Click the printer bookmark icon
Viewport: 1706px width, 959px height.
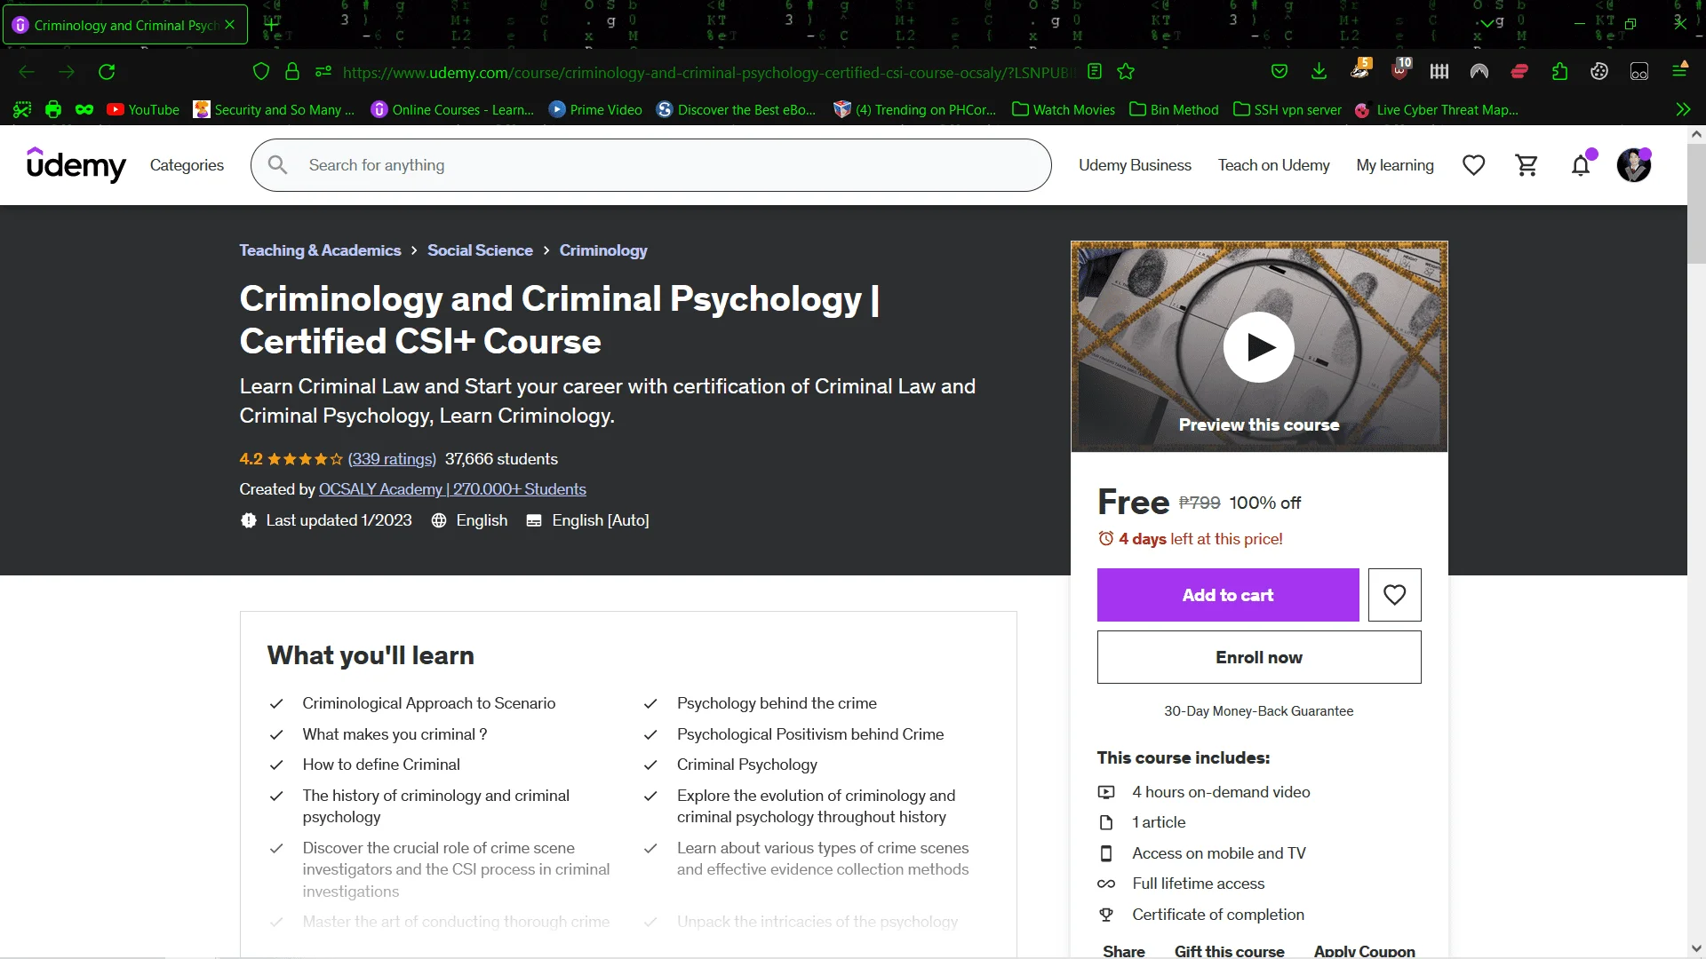(x=53, y=109)
